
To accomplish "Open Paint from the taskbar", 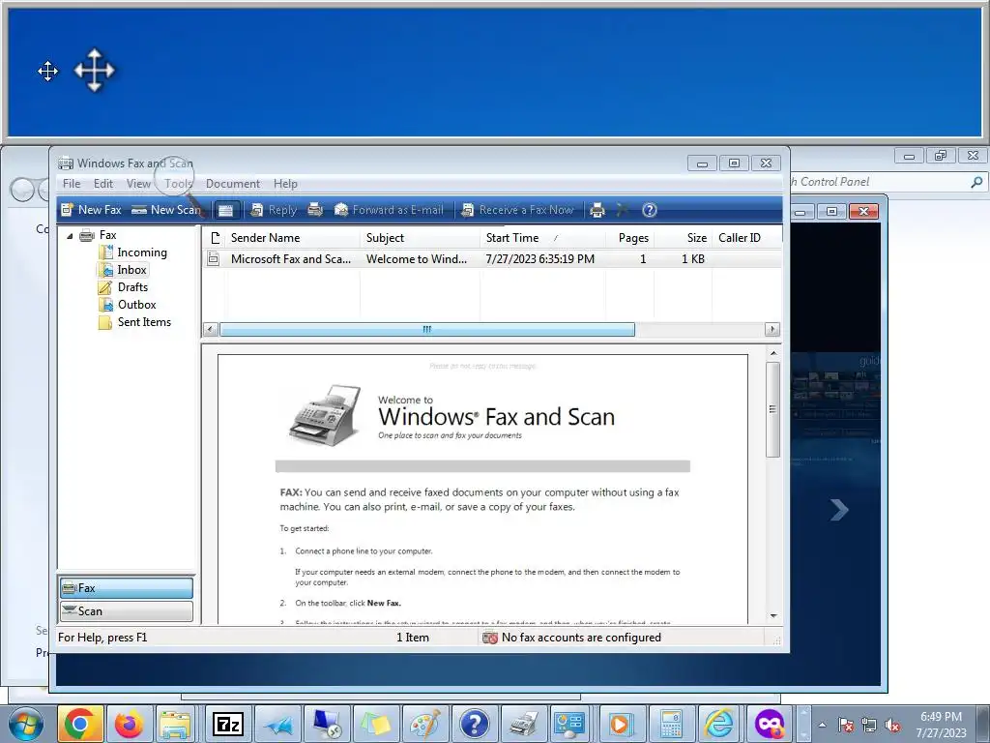I will pyautogui.click(x=425, y=724).
